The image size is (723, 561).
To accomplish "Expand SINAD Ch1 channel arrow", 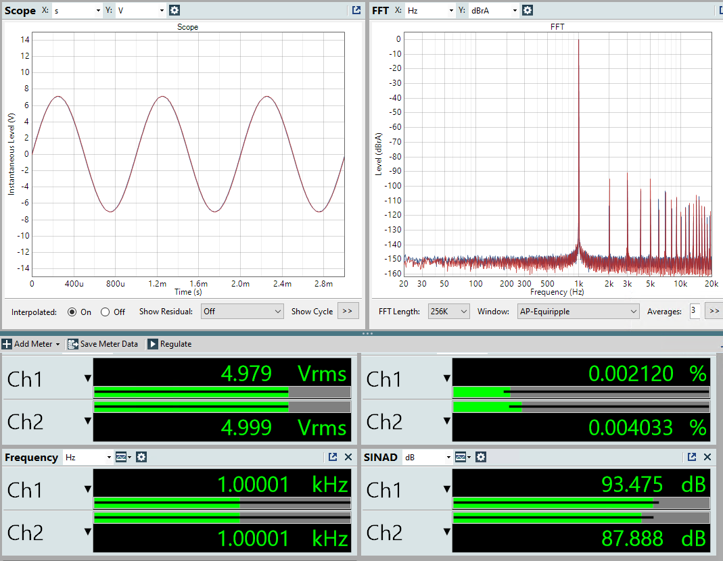I will pos(447,489).
